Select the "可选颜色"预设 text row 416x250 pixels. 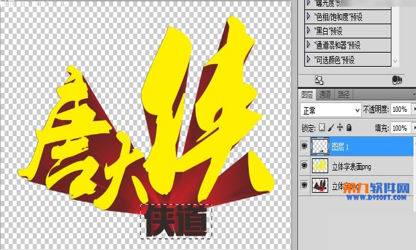[x=335, y=60]
